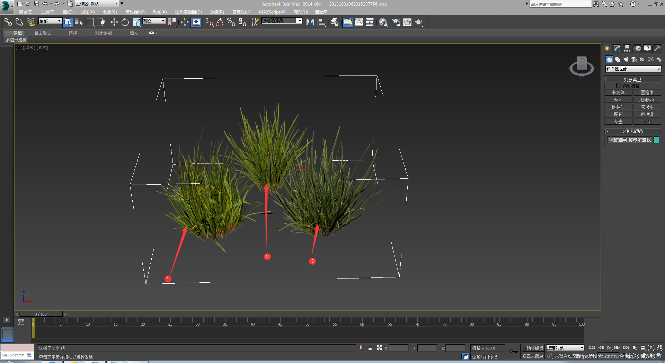Open the Utilities panel hammer icon
665x363 pixels.
[657, 48]
